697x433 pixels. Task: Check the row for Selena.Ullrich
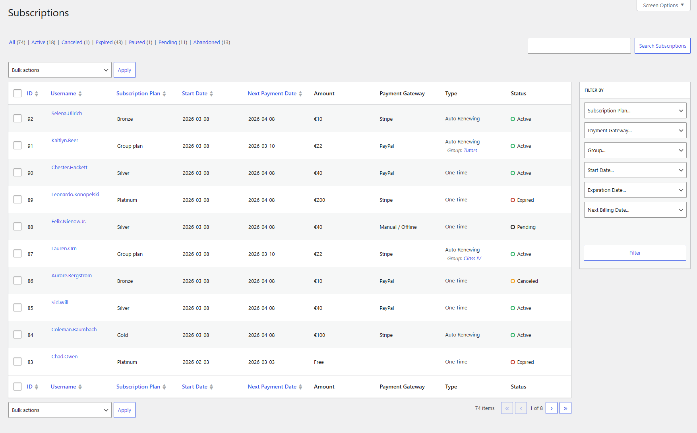pyautogui.click(x=17, y=118)
